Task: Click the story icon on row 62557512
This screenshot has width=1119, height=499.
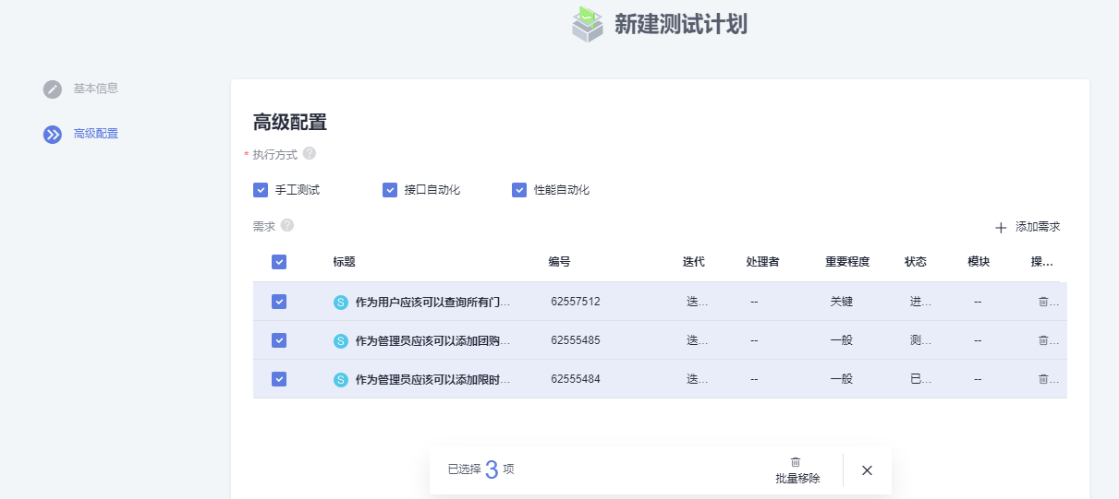Action: pyautogui.click(x=341, y=302)
